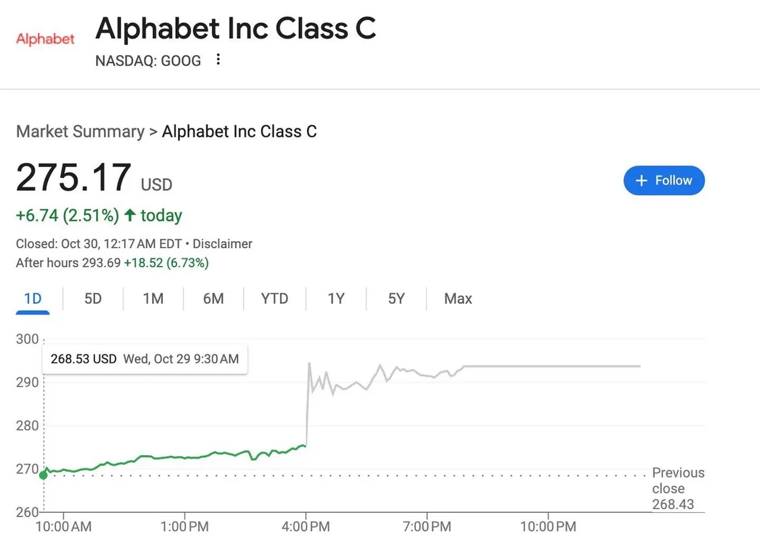The height and width of the screenshot is (547, 760).
Task: Select the Max range tab
Action: pyautogui.click(x=458, y=298)
